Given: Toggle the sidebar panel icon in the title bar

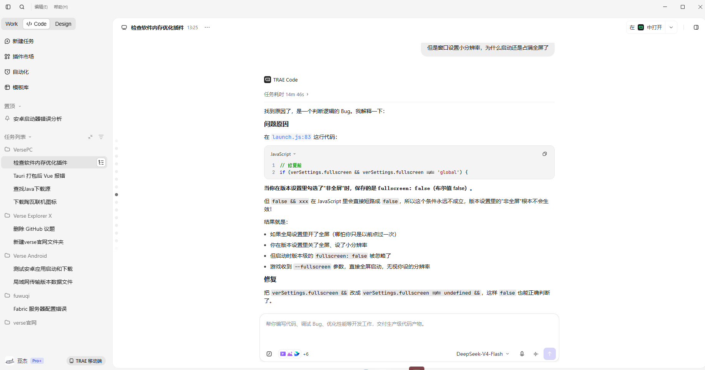Looking at the screenshot, I should (x=8, y=7).
